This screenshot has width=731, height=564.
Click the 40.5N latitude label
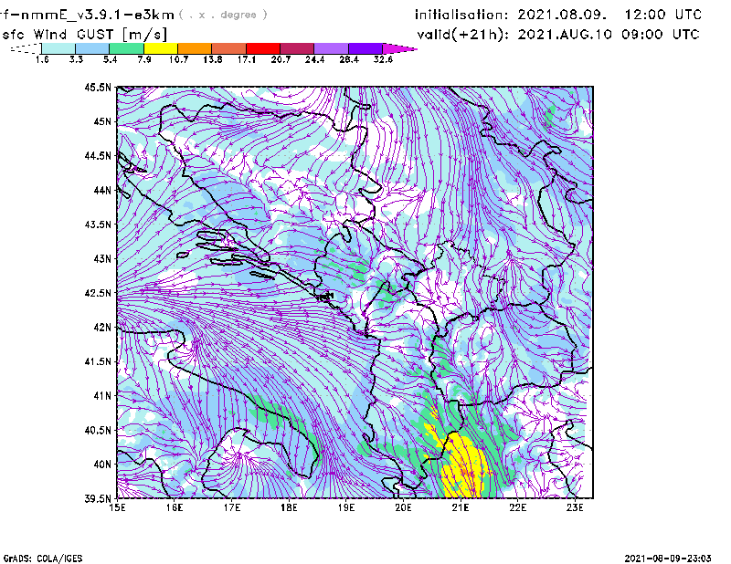pos(98,430)
